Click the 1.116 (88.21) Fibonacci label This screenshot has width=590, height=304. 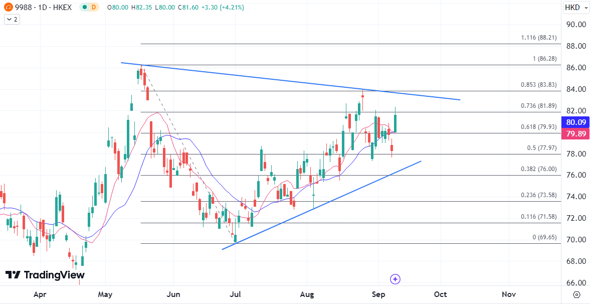click(x=539, y=38)
